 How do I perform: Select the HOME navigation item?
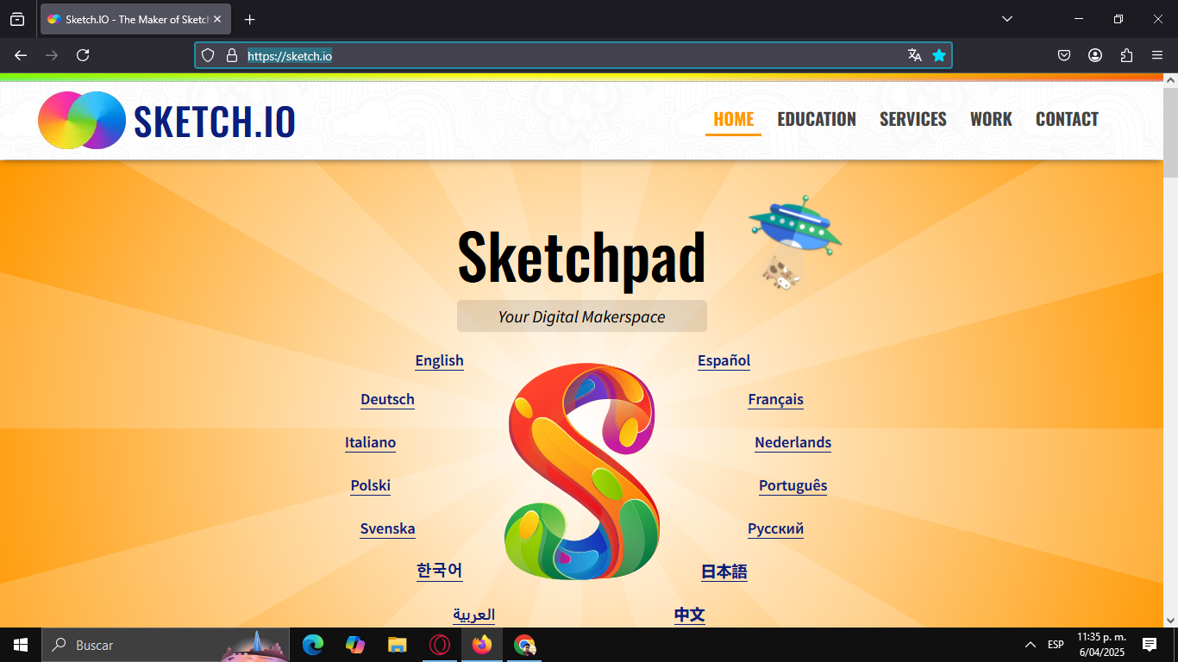click(734, 119)
